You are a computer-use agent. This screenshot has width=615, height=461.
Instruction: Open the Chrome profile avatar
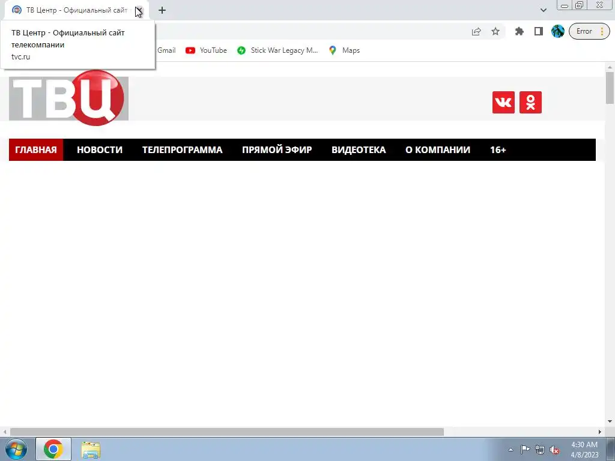558,31
